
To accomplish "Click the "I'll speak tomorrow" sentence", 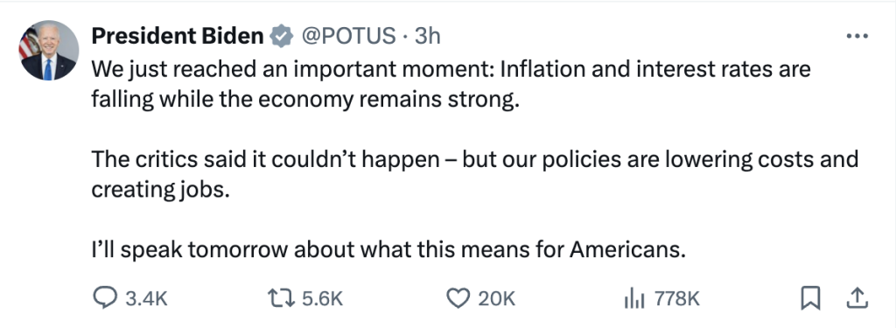I will point(388,249).
